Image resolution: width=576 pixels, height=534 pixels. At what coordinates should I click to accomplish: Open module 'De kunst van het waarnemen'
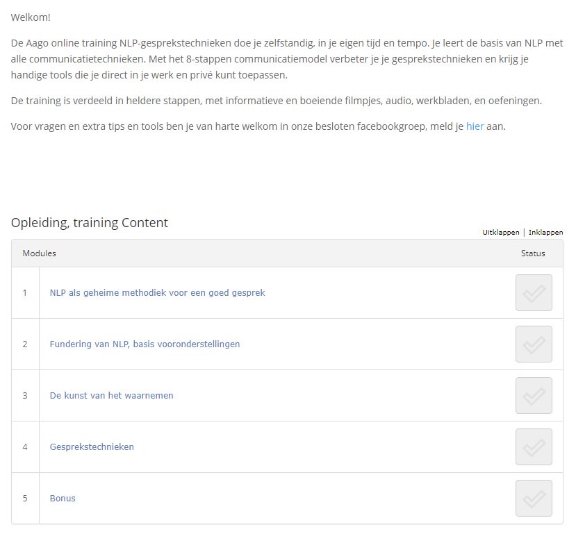point(111,396)
